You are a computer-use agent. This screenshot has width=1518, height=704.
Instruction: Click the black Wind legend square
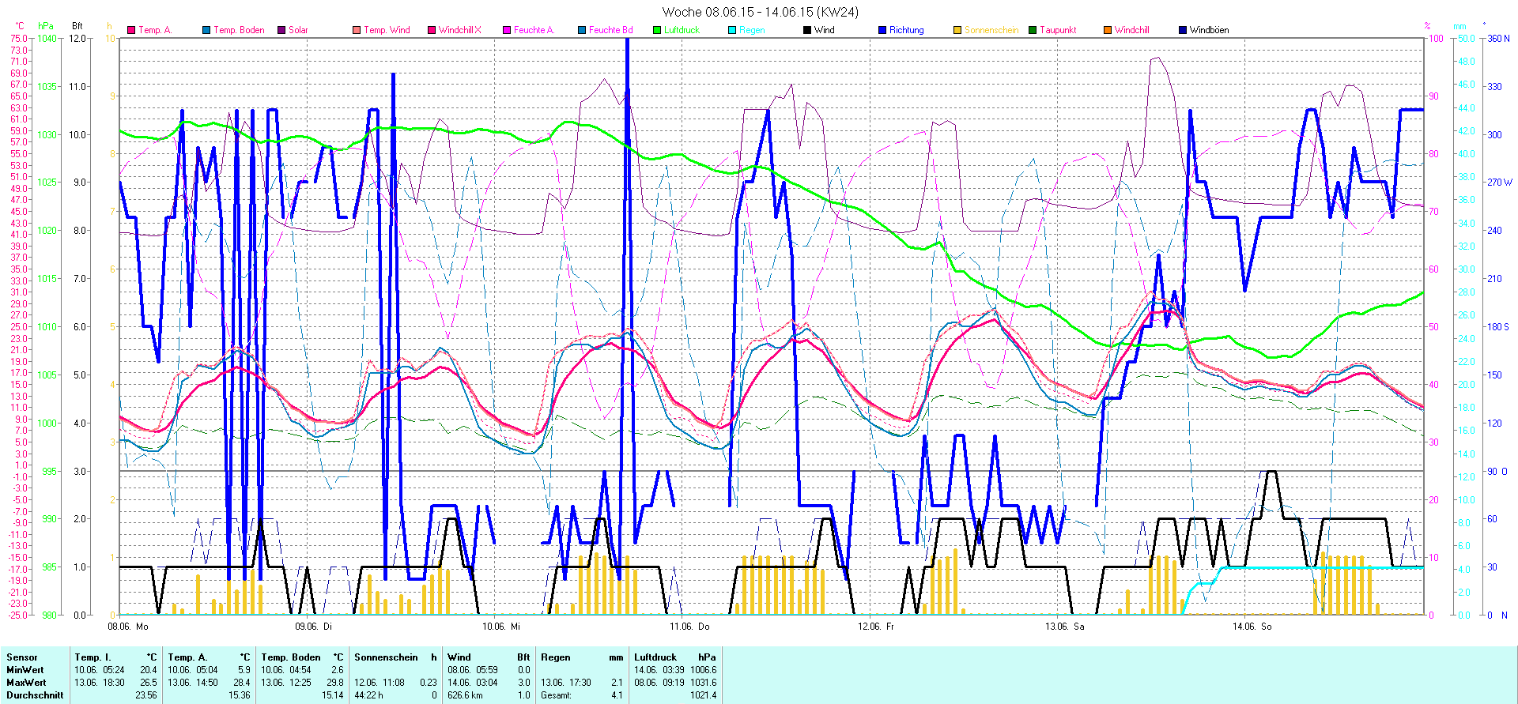(x=807, y=30)
